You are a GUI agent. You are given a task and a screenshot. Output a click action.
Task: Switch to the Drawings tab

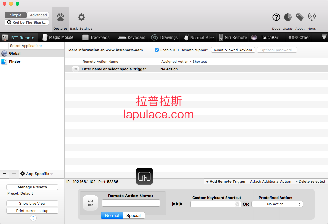click(164, 38)
